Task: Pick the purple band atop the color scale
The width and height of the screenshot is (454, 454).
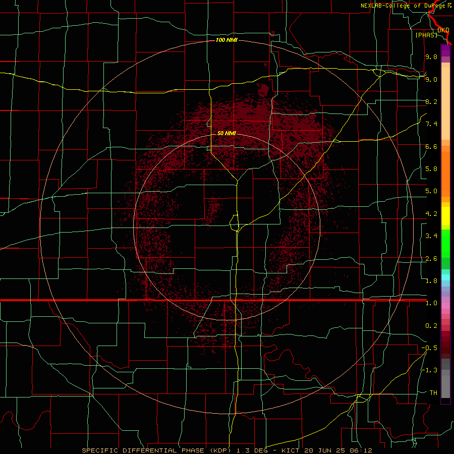Action: point(445,51)
